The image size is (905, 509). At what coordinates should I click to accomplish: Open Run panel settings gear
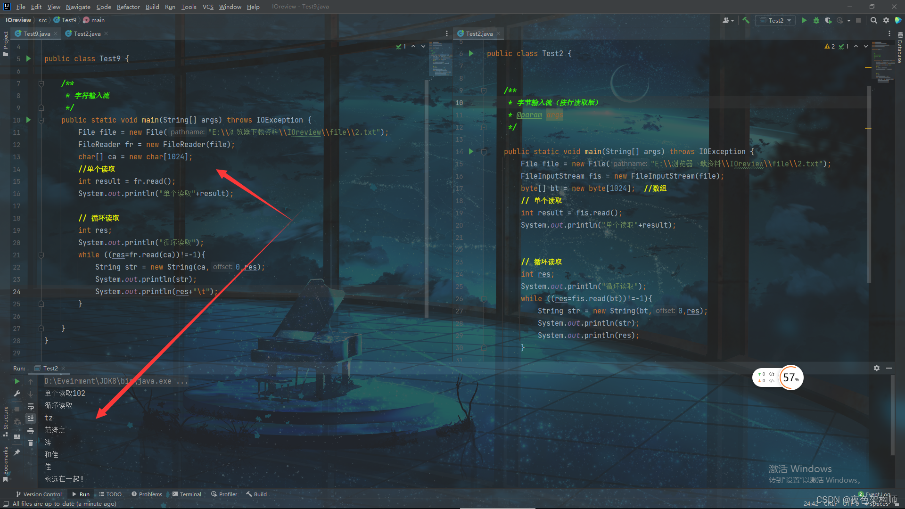pos(877,368)
